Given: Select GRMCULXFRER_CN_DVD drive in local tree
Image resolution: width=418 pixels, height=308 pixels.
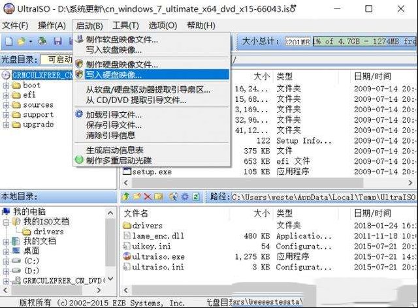Looking at the screenshot, I should coord(64,281).
